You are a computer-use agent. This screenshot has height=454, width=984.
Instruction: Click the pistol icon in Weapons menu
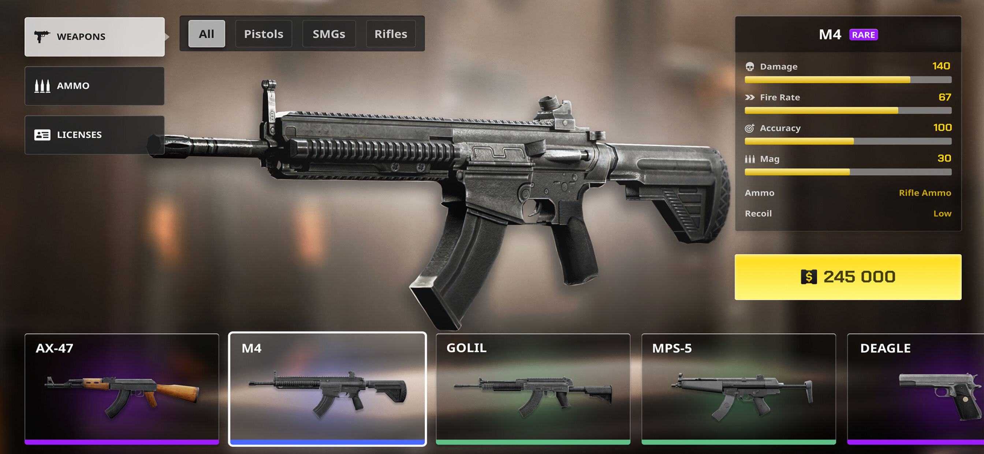(42, 37)
